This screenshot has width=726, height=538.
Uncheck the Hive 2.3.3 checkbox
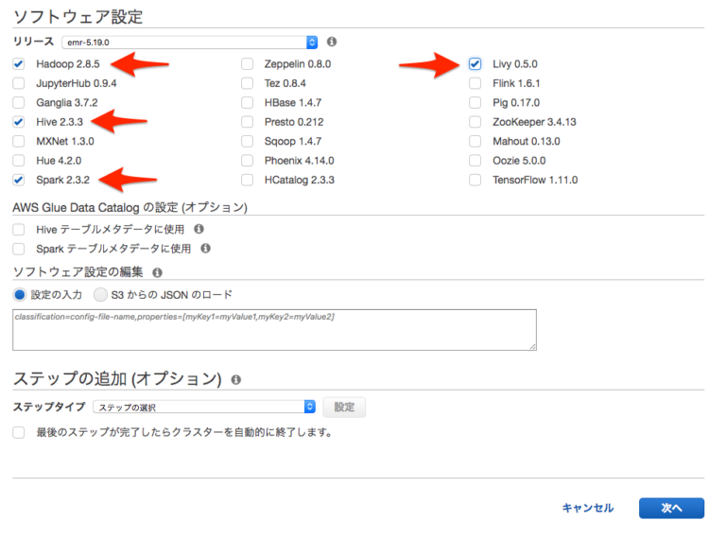(x=19, y=122)
